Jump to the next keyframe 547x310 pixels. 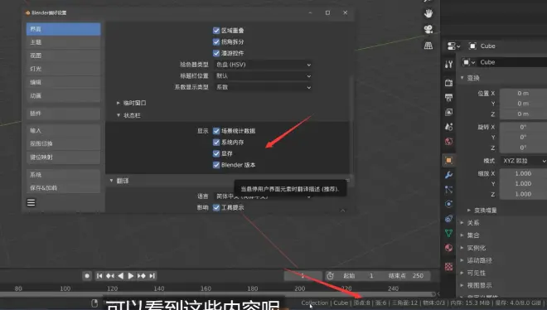tap(141, 276)
